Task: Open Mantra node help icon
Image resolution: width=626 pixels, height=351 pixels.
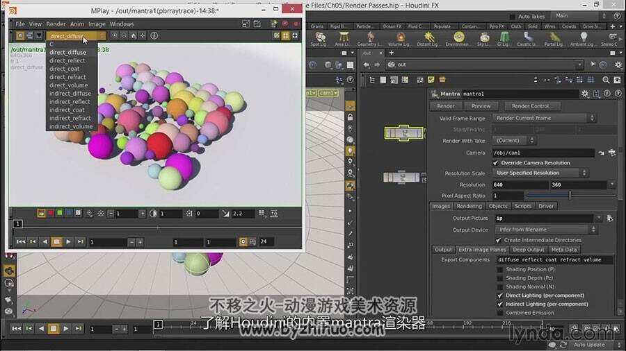Action: tap(618, 94)
